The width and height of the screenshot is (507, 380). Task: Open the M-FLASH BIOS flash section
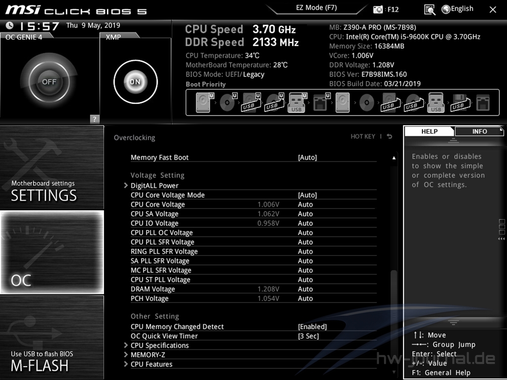(52, 337)
